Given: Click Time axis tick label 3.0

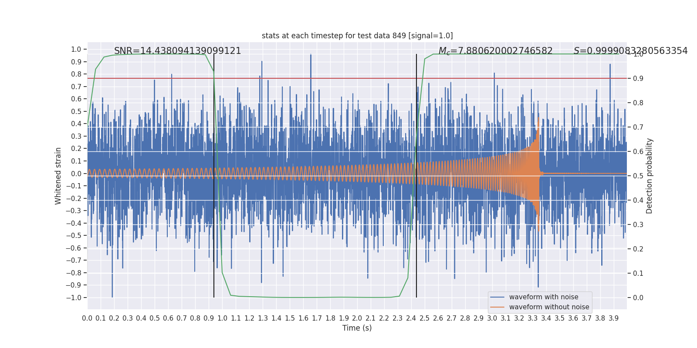Looking at the screenshot, I should [x=492, y=318].
